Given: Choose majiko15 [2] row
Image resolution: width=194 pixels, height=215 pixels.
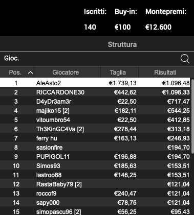Looking at the screenshot, I should point(95,111).
